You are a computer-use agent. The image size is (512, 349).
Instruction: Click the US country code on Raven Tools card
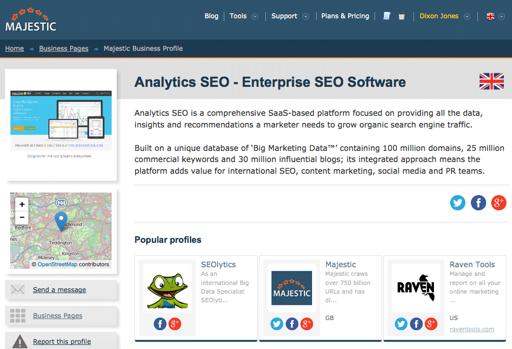coord(454,318)
